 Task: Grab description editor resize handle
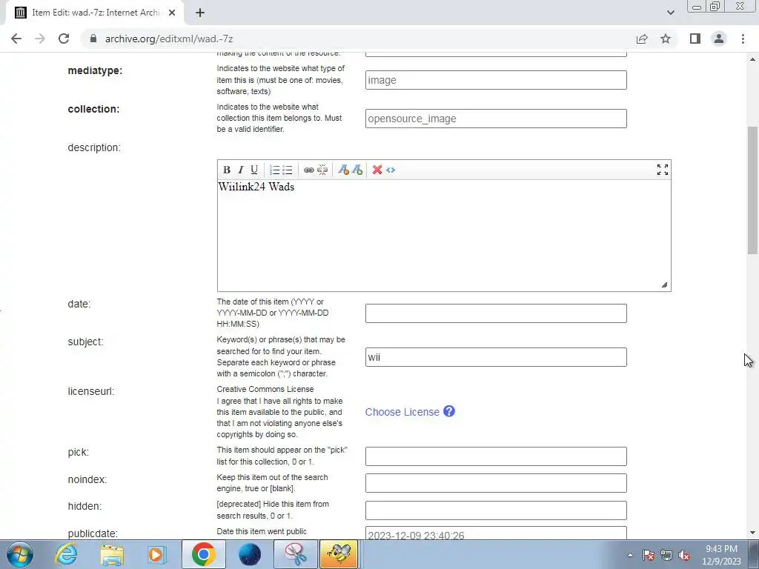[664, 285]
